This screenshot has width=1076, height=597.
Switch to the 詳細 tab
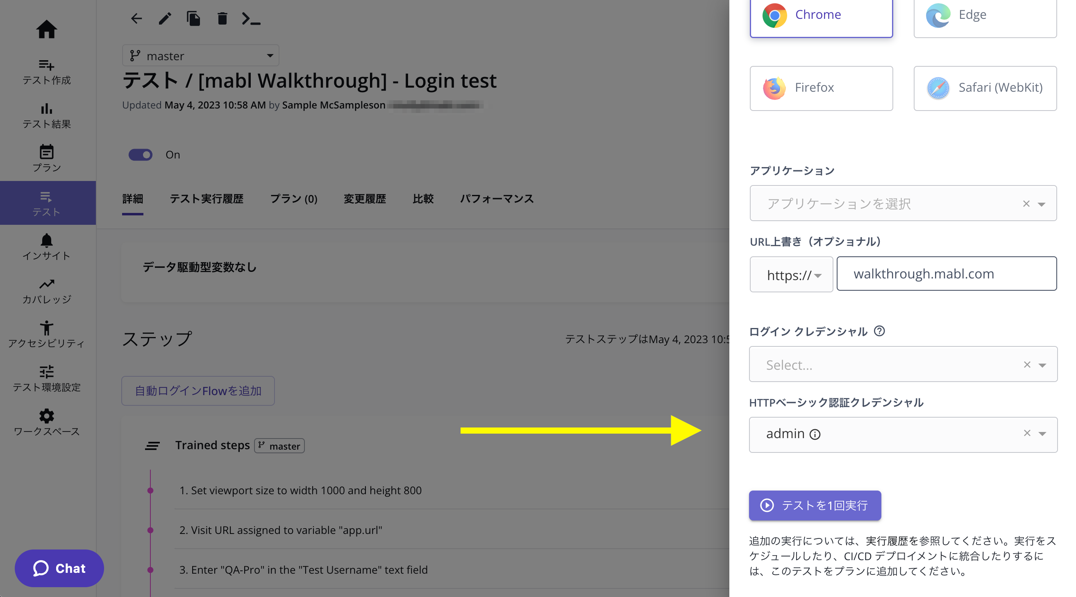point(133,199)
